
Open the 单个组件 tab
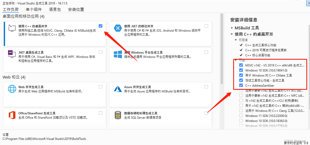coord(34,9)
